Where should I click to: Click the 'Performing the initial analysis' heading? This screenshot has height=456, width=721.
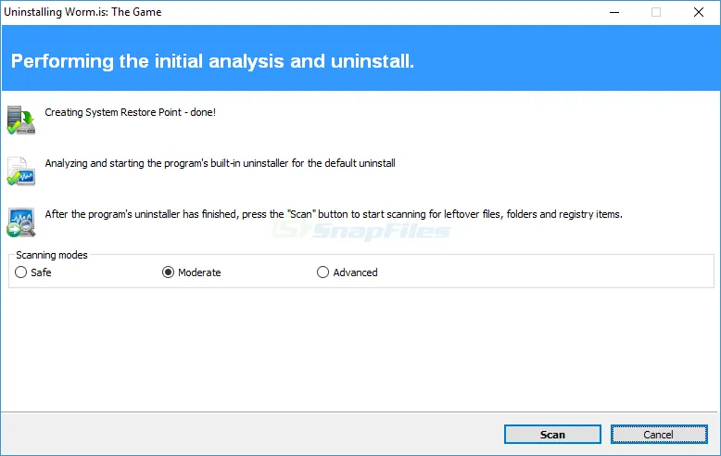click(212, 61)
